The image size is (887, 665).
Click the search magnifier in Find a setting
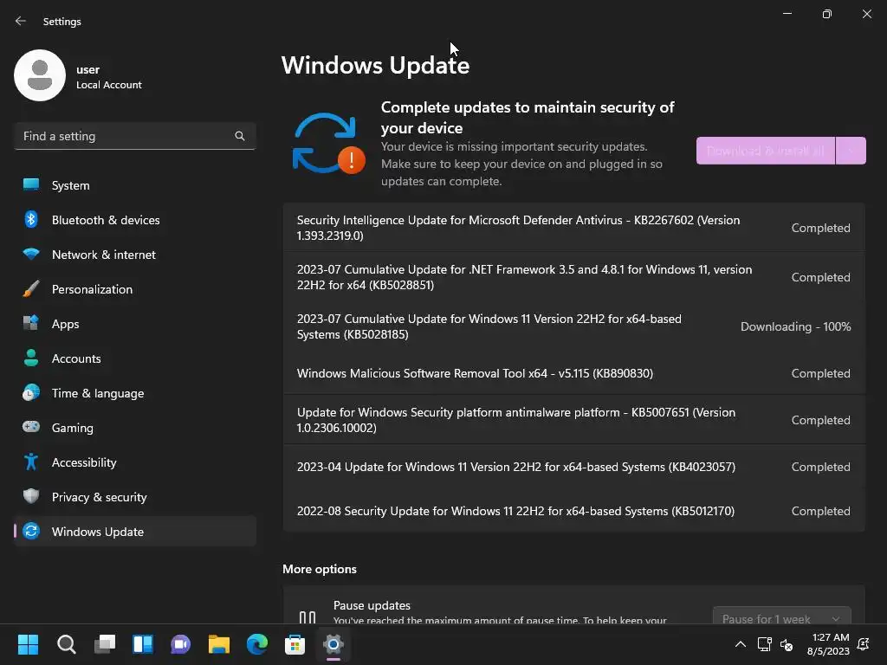coord(240,136)
